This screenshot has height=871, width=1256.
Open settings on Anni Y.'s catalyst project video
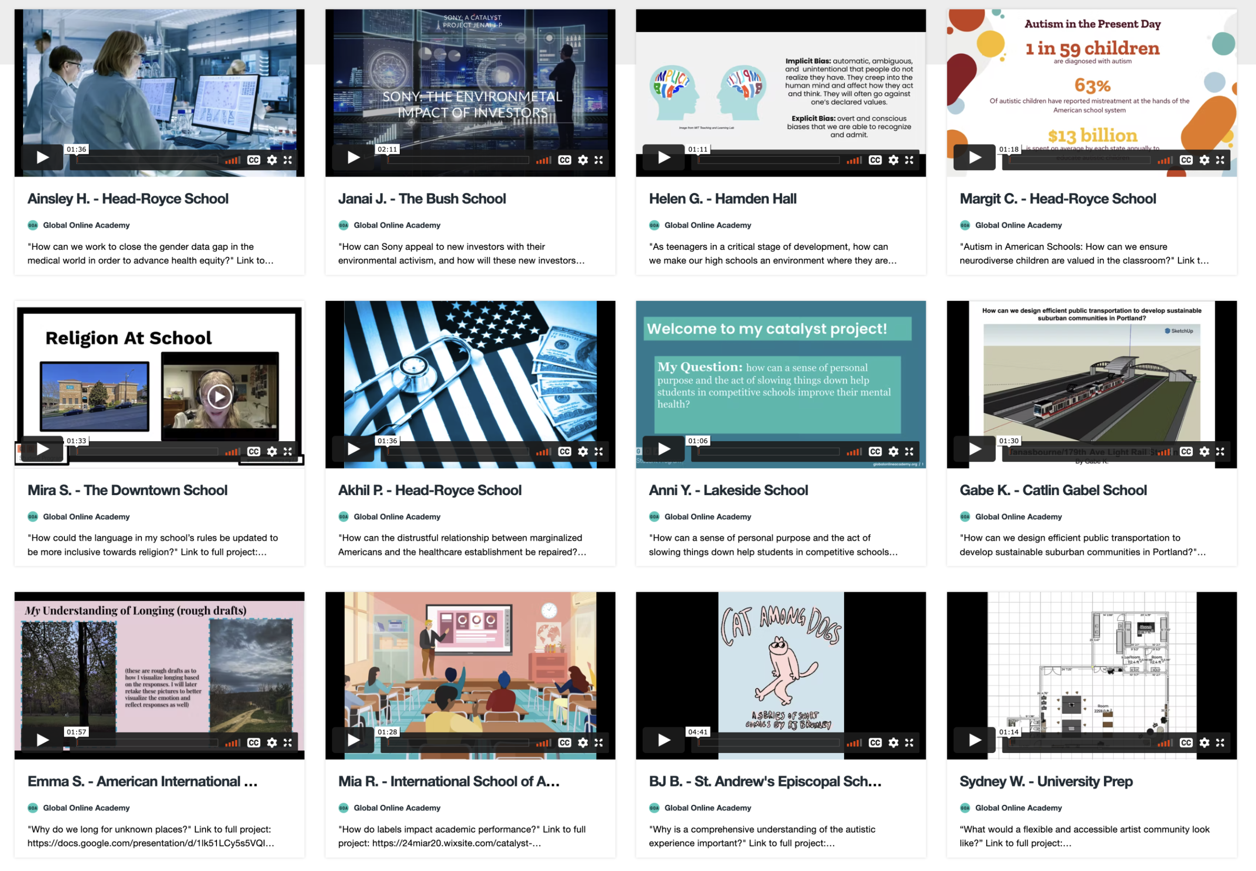tap(893, 451)
